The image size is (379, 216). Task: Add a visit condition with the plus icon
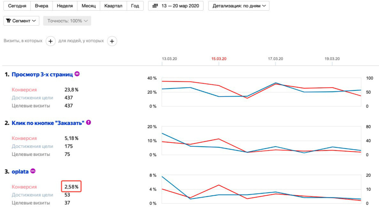[x=51, y=41]
